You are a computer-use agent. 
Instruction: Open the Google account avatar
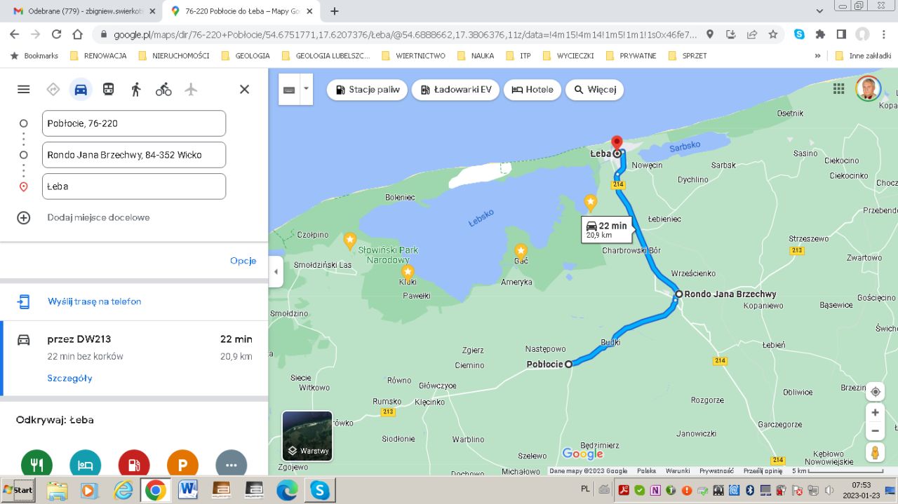point(869,88)
